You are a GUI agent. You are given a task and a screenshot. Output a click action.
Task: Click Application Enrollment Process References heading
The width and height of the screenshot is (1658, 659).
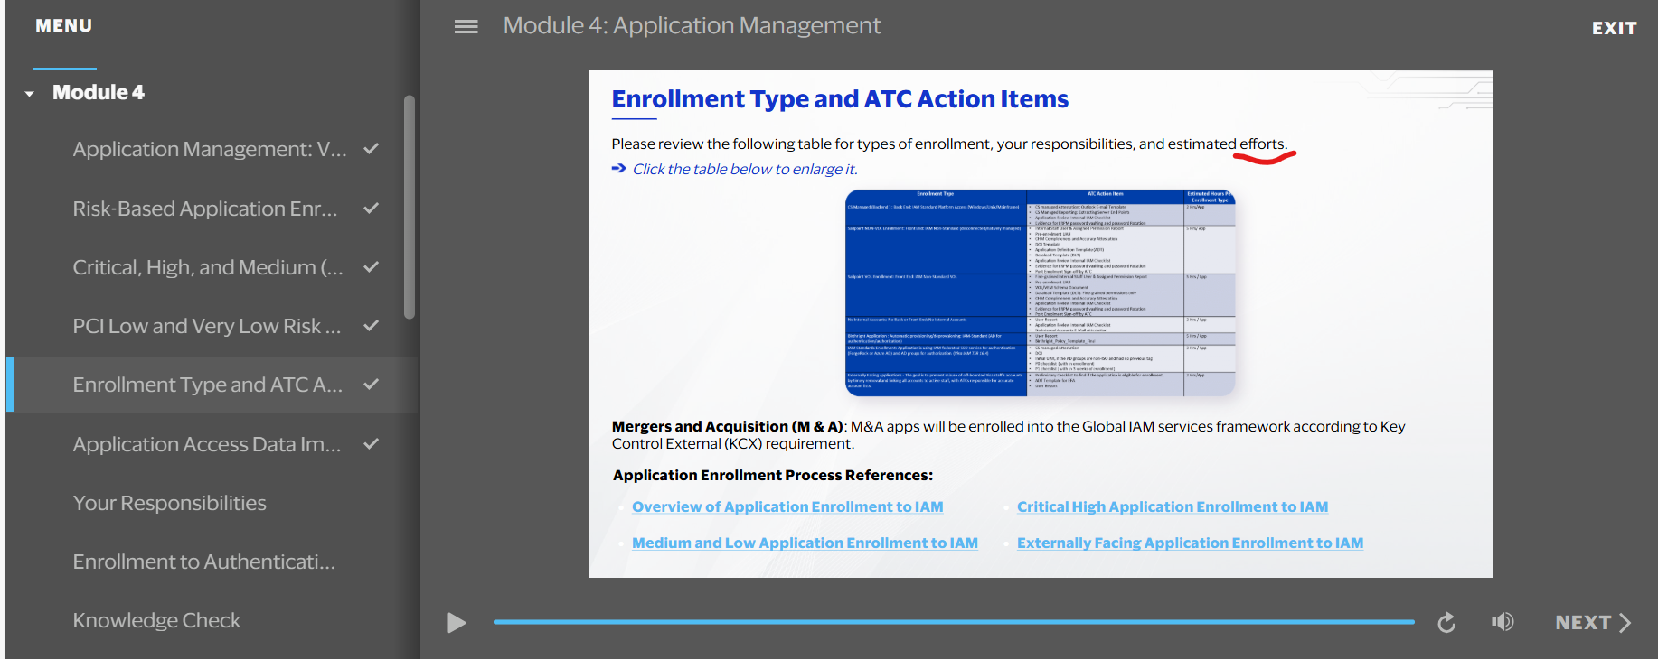pyautogui.click(x=773, y=475)
